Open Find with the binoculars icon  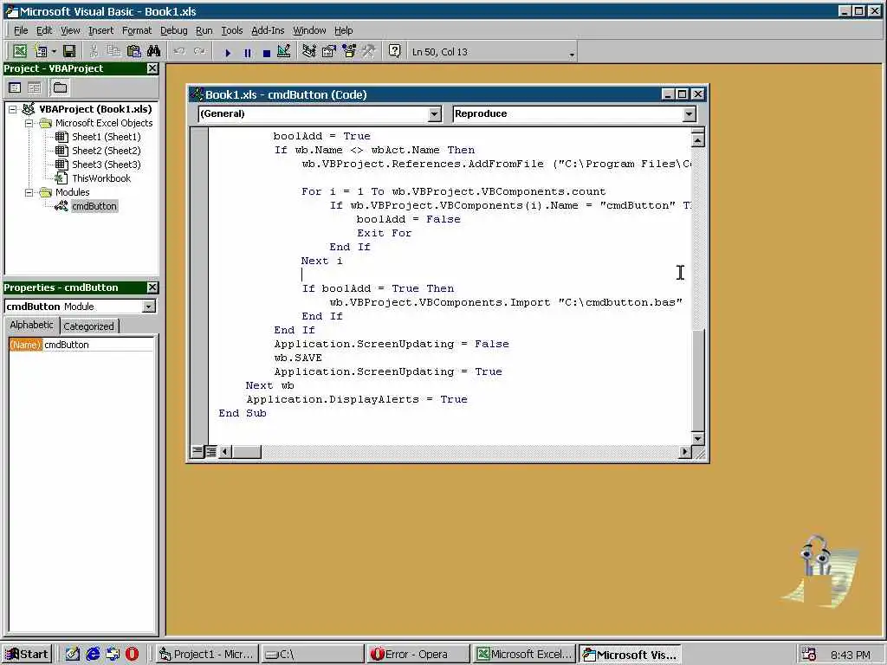(153, 51)
